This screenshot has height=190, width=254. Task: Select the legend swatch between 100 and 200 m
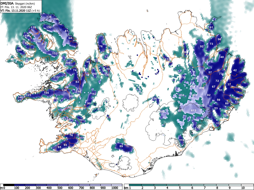click(x=20, y=185)
